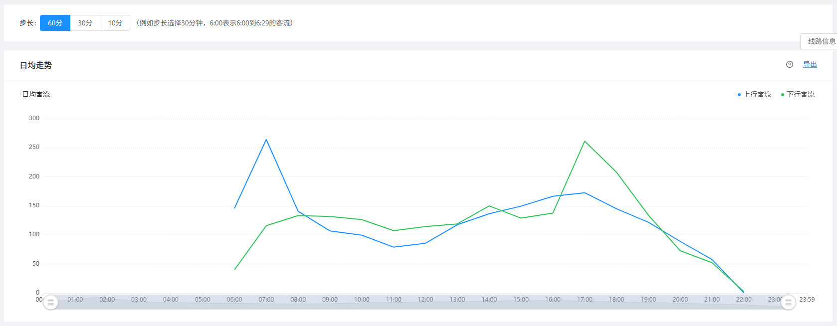Click the blue line start at 06:00
837x326 pixels.
coord(235,208)
